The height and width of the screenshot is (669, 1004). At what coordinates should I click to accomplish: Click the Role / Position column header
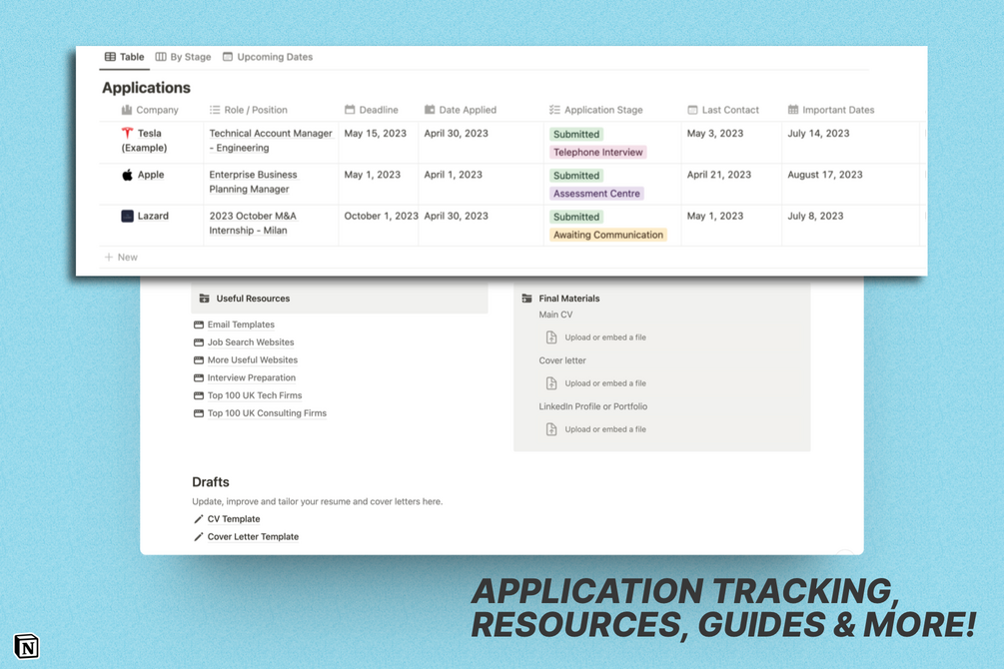(x=249, y=110)
